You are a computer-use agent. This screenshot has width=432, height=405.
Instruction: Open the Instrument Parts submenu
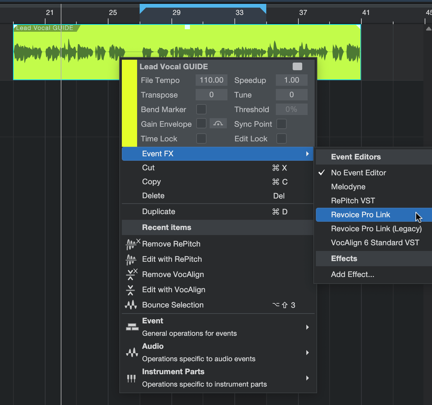point(307,378)
